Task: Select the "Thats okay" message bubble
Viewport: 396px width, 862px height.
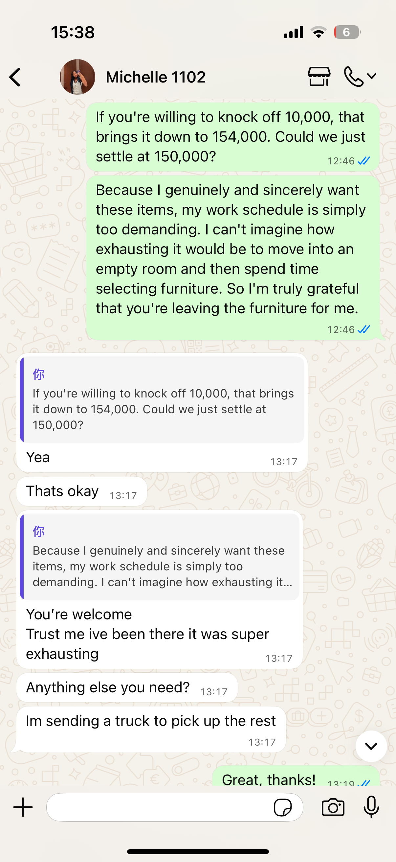Action: (81, 491)
